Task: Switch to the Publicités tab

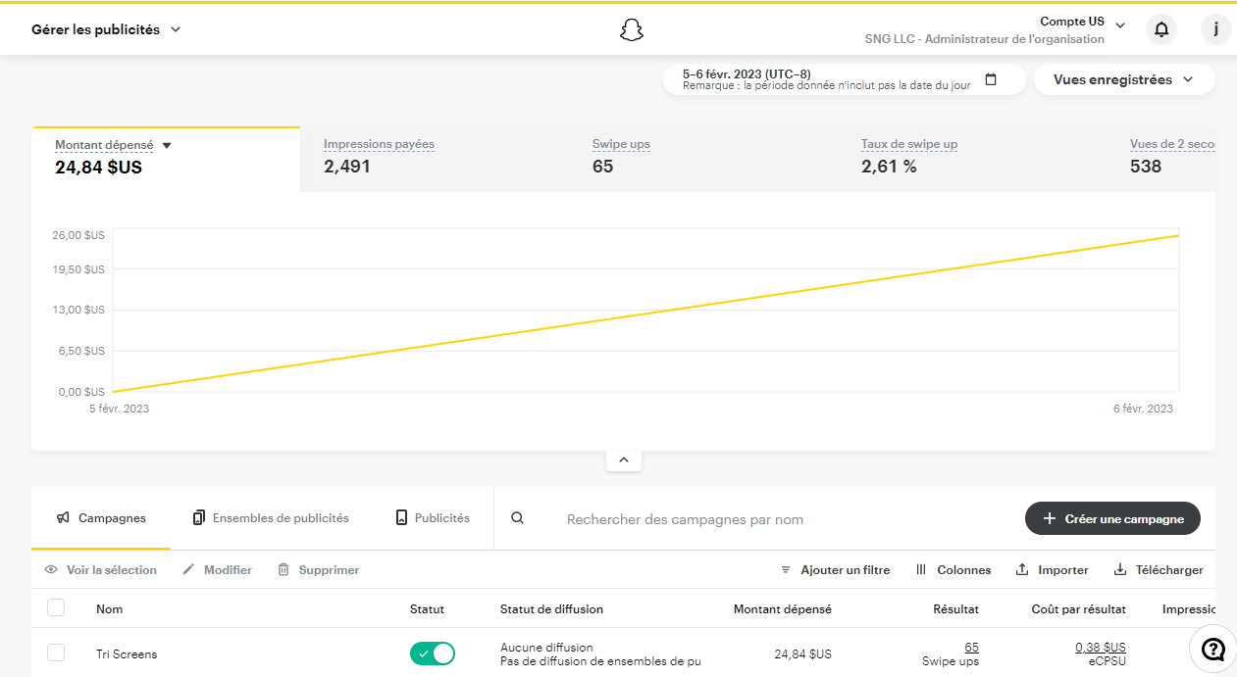Action: tap(433, 517)
